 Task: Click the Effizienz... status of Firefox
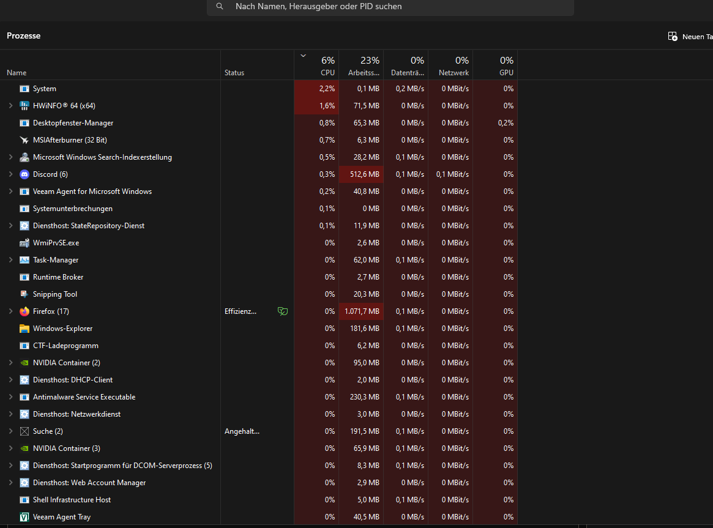pyautogui.click(x=241, y=311)
